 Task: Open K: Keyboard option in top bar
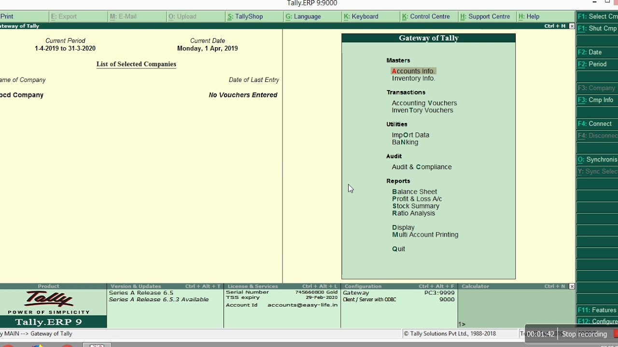pos(361,16)
